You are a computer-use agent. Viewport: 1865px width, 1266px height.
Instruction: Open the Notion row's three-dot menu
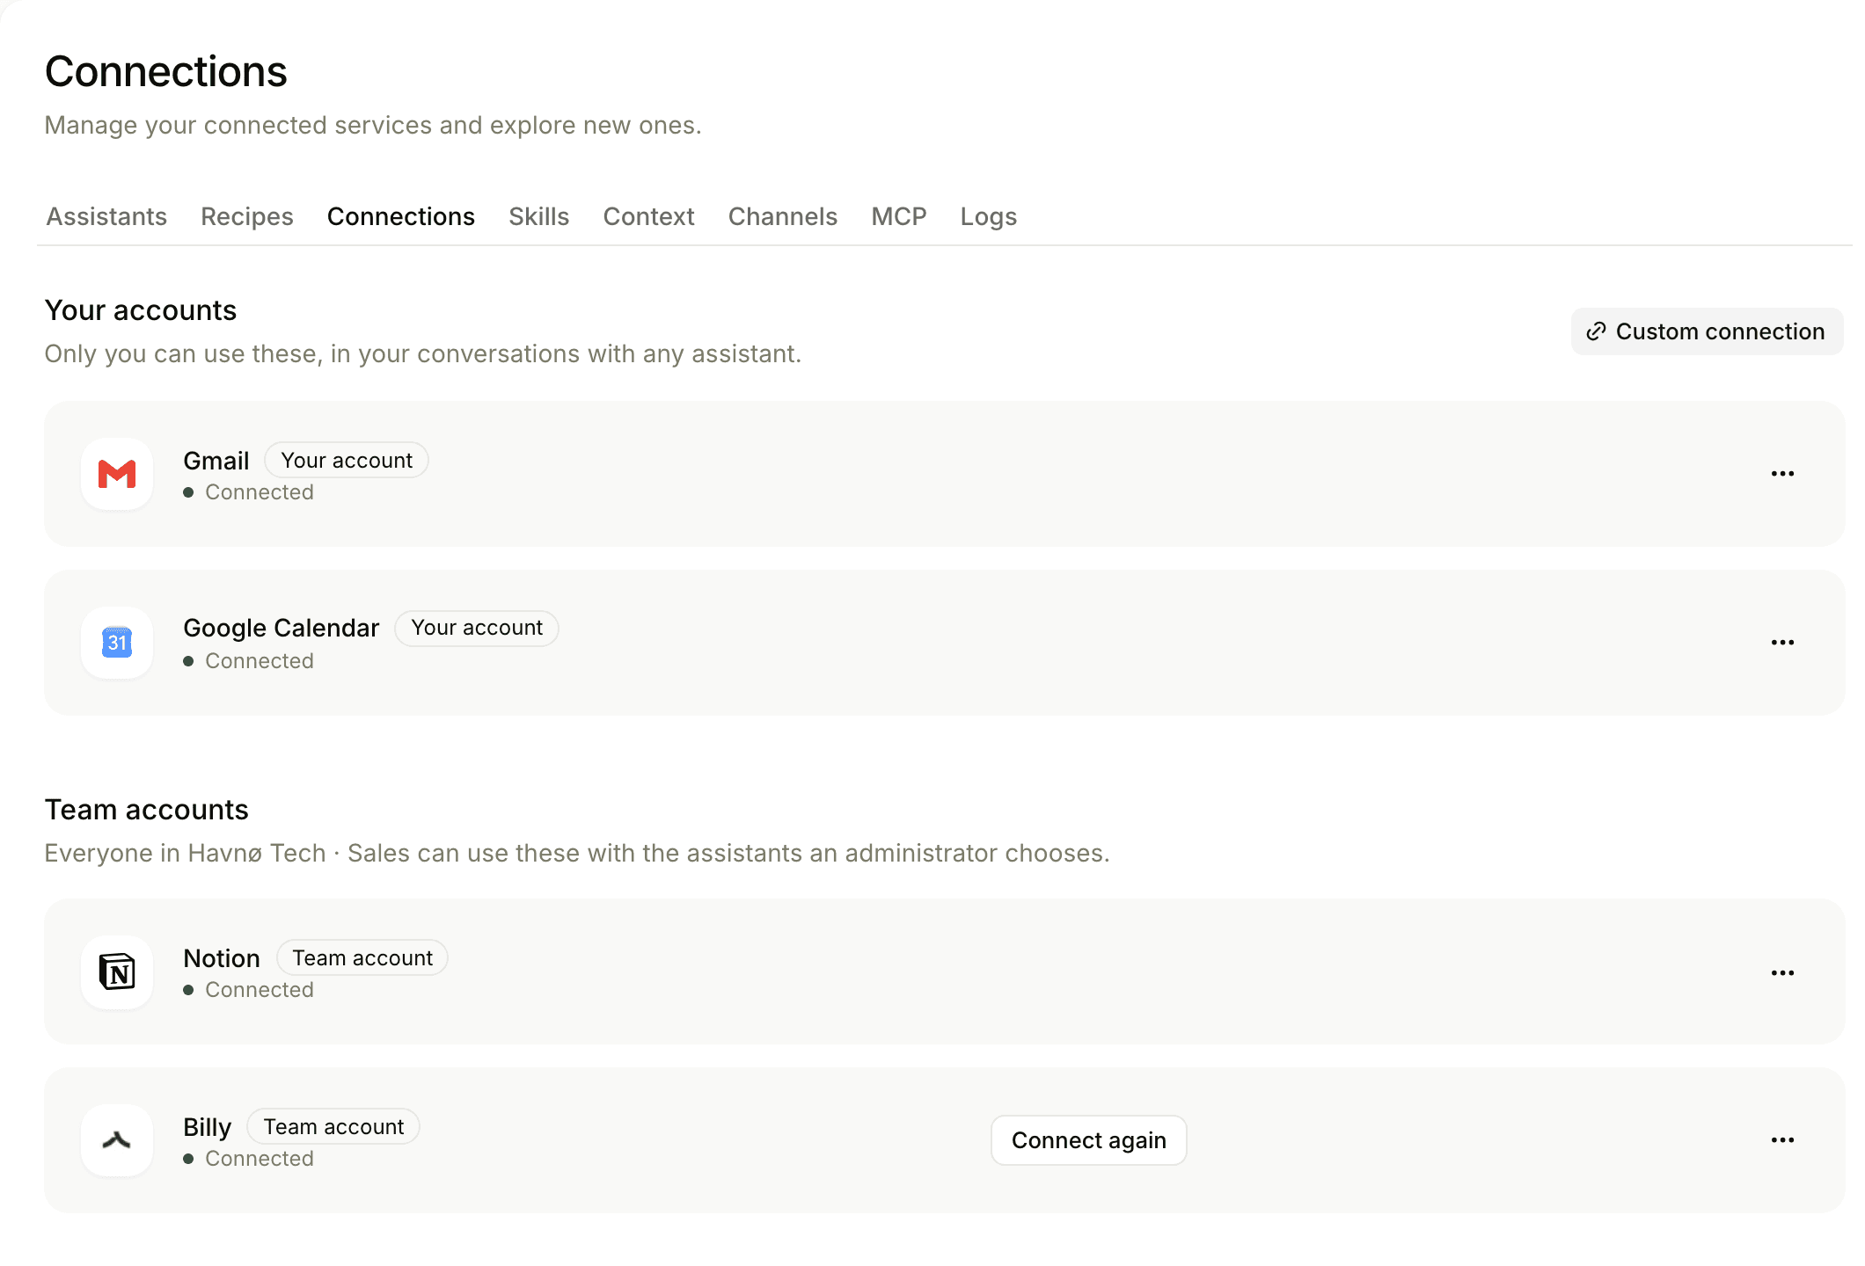tap(1782, 973)
